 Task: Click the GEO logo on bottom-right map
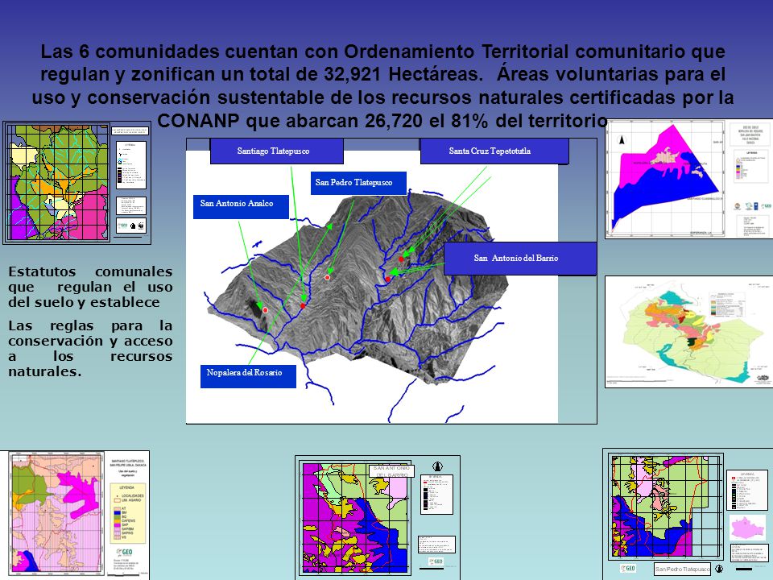click(x=627, y=568)
